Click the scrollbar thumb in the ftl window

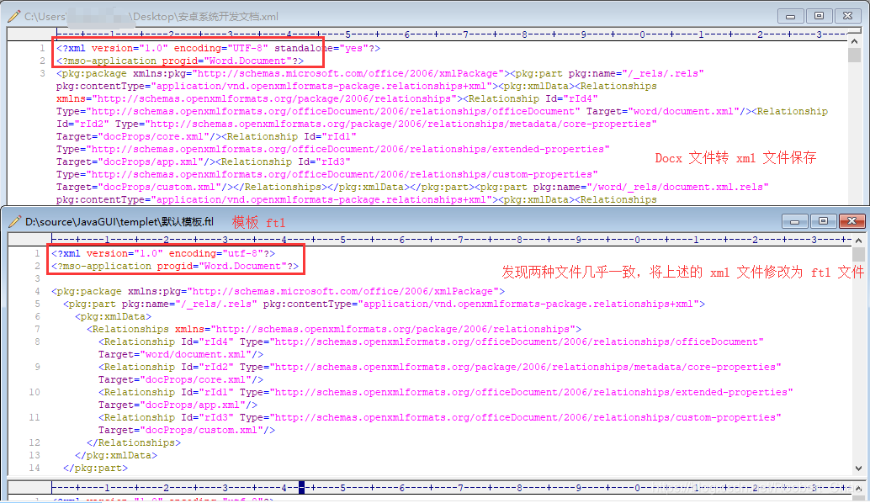pos(858,254)
